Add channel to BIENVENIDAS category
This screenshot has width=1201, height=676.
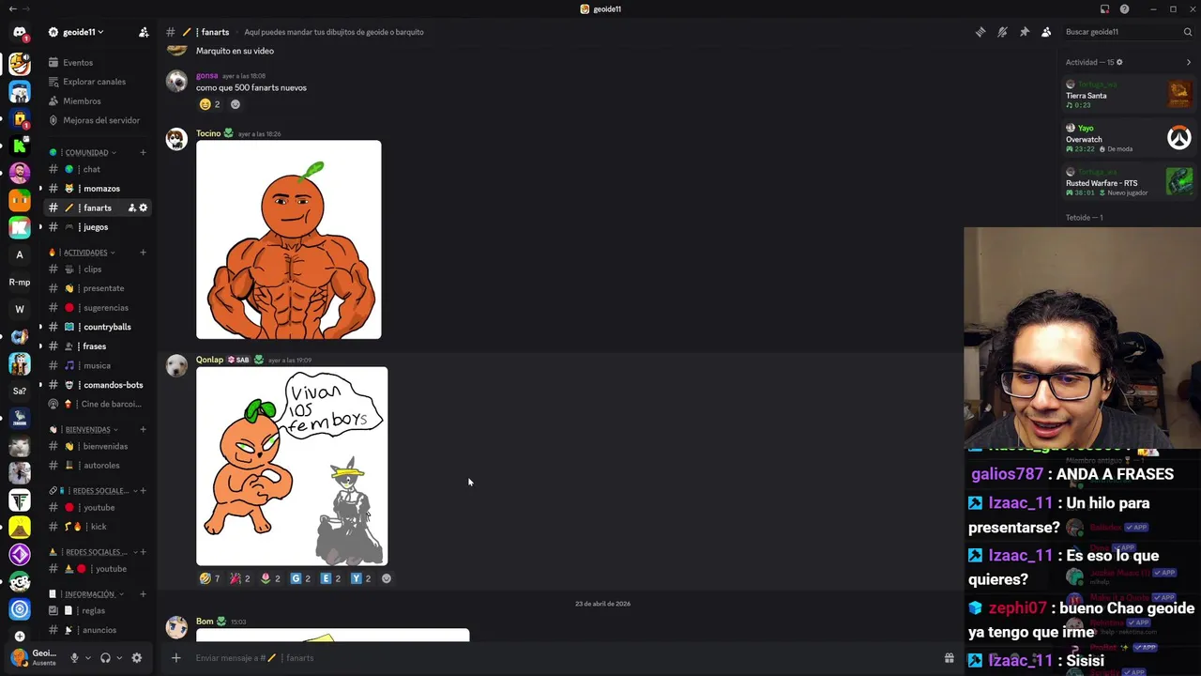click(x=143, y=429)
